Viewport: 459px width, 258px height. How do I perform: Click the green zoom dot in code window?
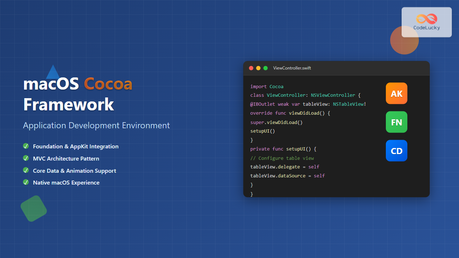[265, 68]
